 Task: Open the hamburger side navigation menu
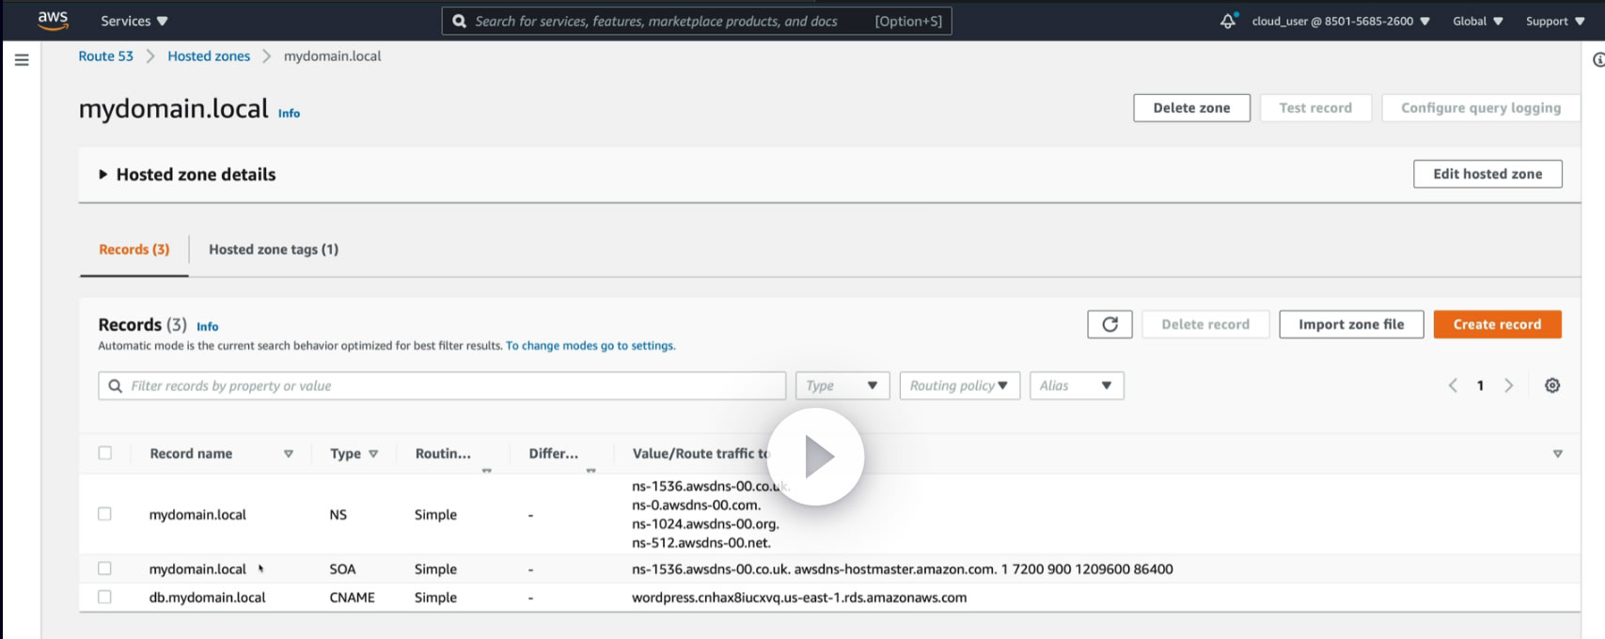(x=22, y=60)
